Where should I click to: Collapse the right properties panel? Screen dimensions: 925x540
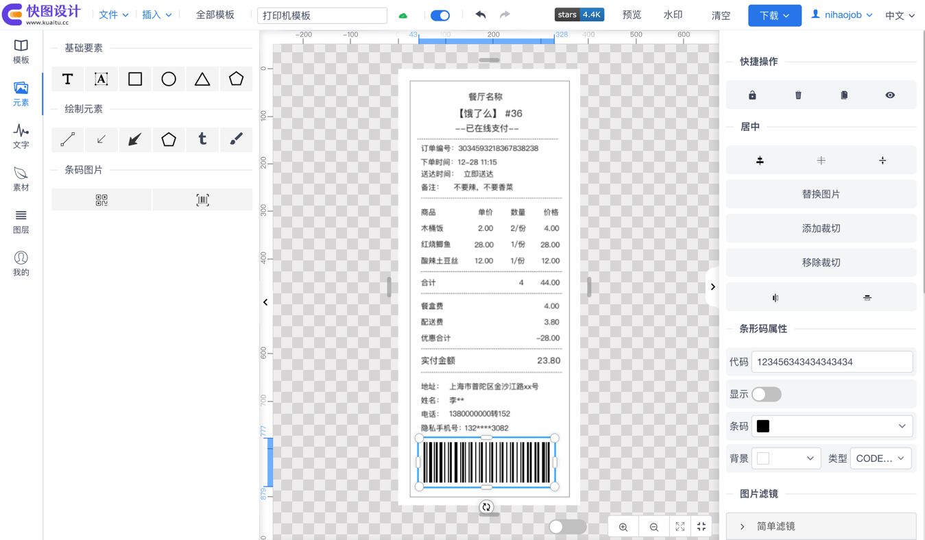point(712,287)
